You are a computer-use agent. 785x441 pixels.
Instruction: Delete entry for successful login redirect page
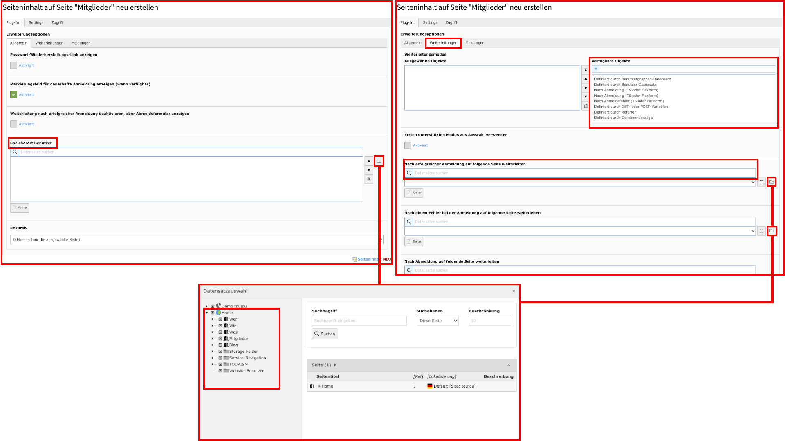pyautogui.click(x=761, y=183)
